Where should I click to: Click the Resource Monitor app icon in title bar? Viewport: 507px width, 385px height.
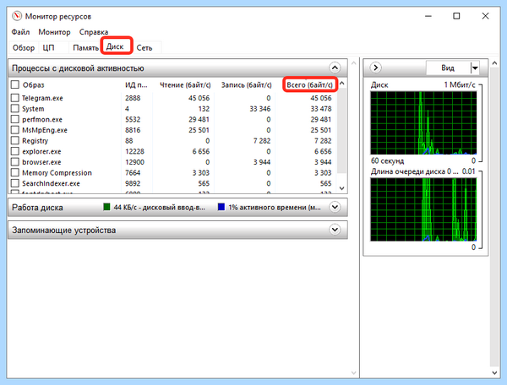17,16
